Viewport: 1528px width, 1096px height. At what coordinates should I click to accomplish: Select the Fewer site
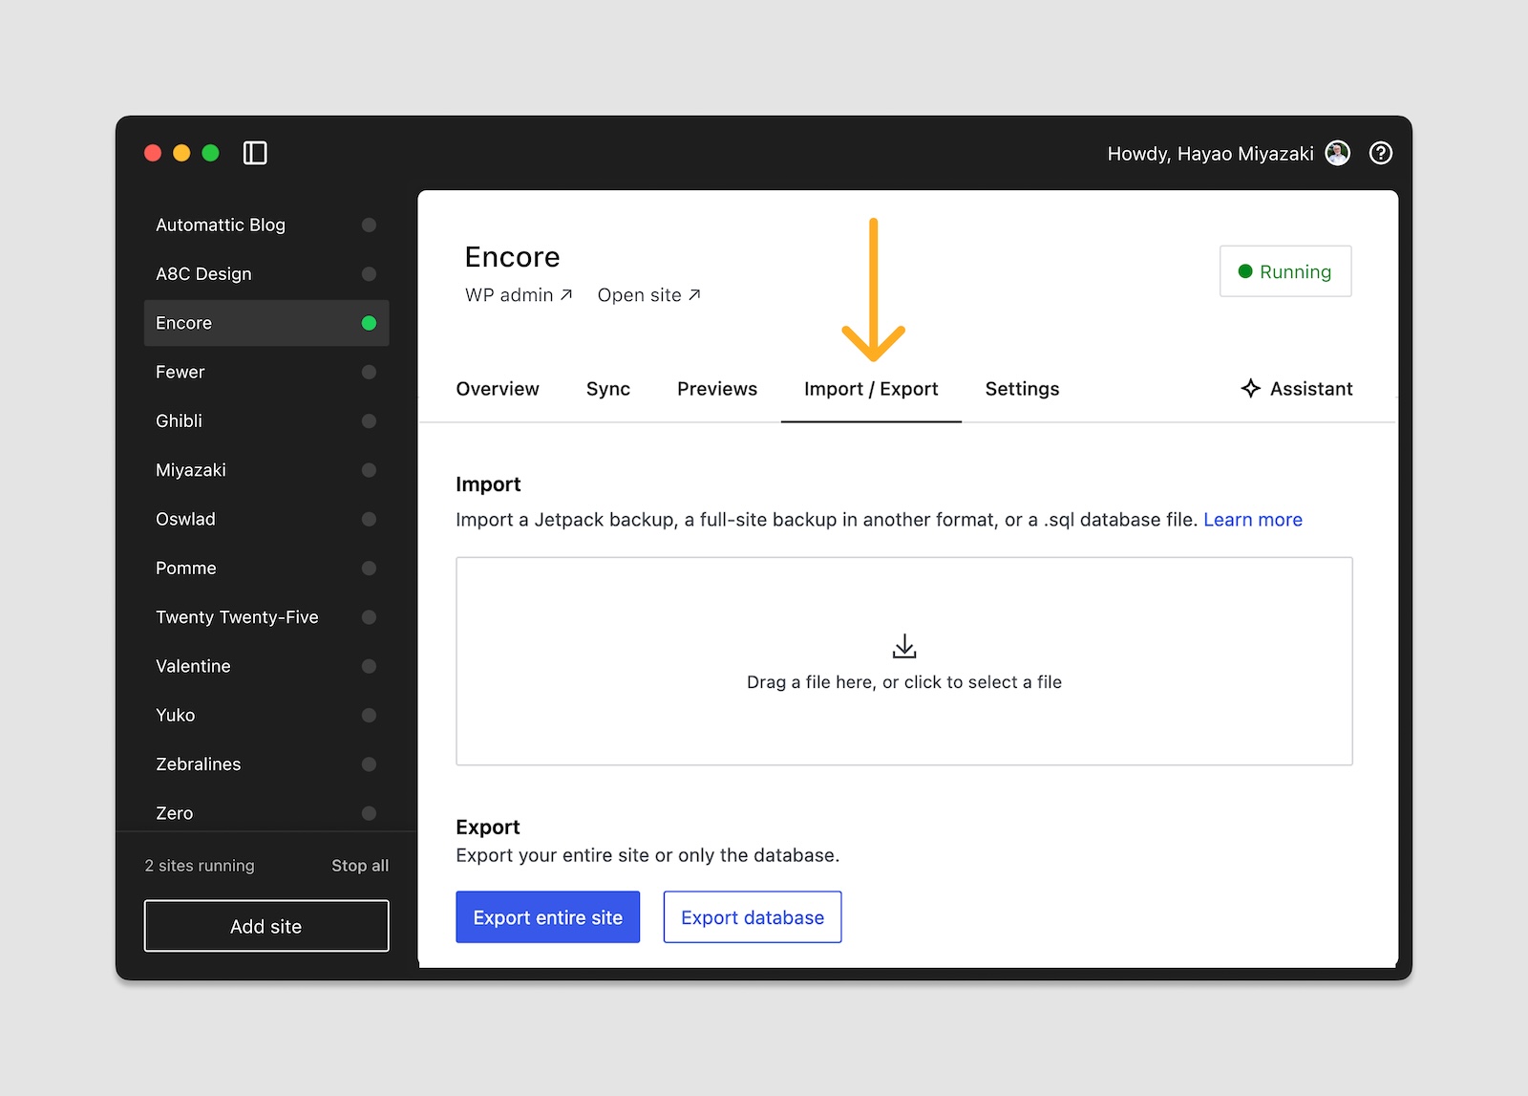266,372
